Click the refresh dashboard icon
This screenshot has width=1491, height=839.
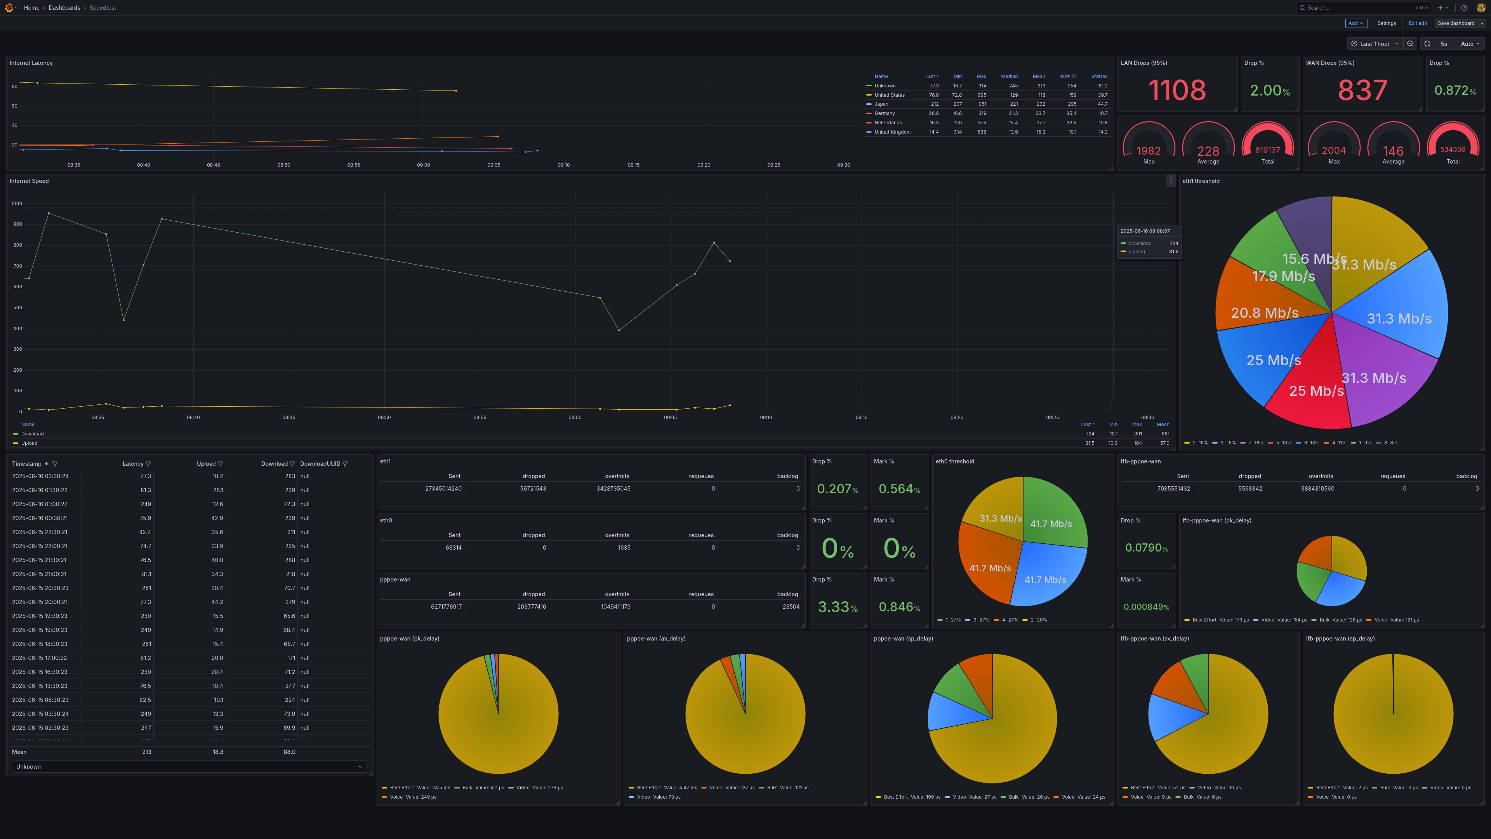[x=1427, y=44]
